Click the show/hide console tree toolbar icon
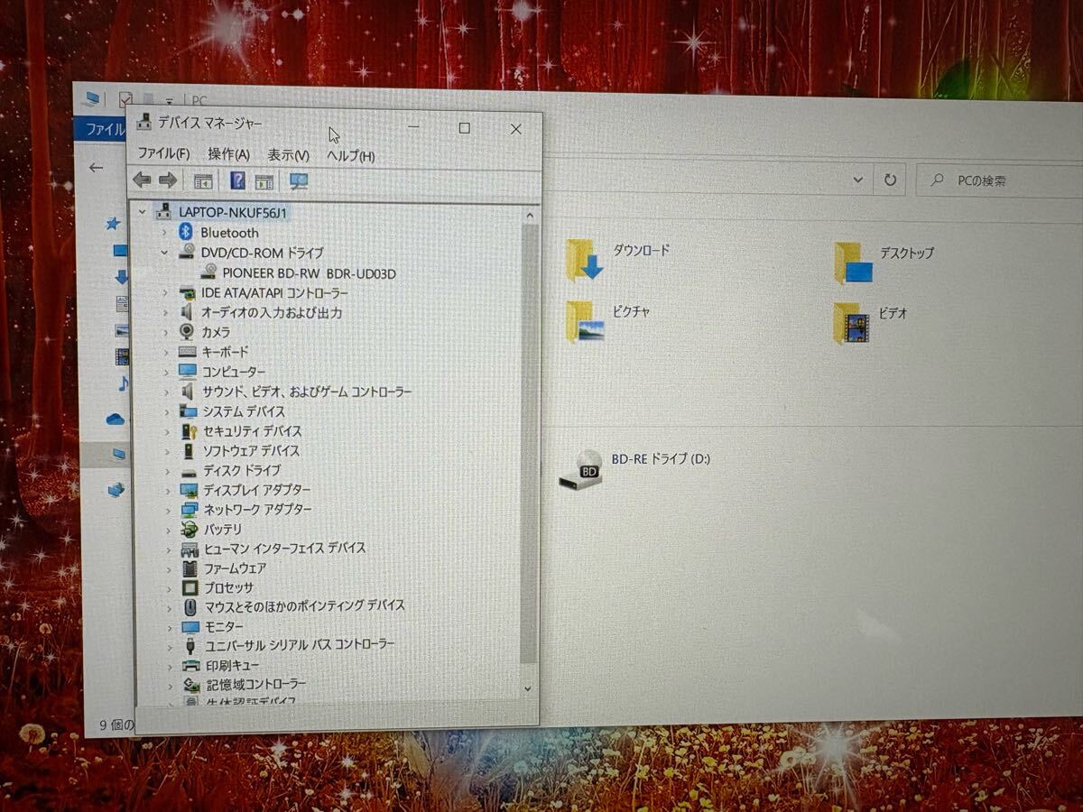Image resolution: width=1083 pixels, height=812 pixels. pyautogui.click(x=203, y=181)
